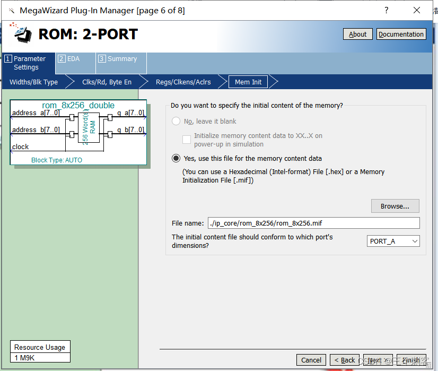Image resolution: width=438 pixels, height=371 pixels.
Task: Browse for a memory initialization file
Action: pos(395,206)
